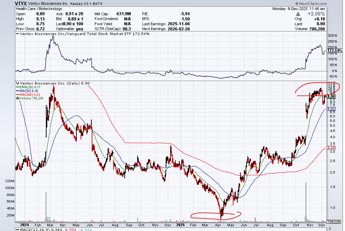Image resolution: width=345 pixels, height=231 pixels.
Task: Click the VTYX ticker symbol in the header
Action: tap(21, 3)
